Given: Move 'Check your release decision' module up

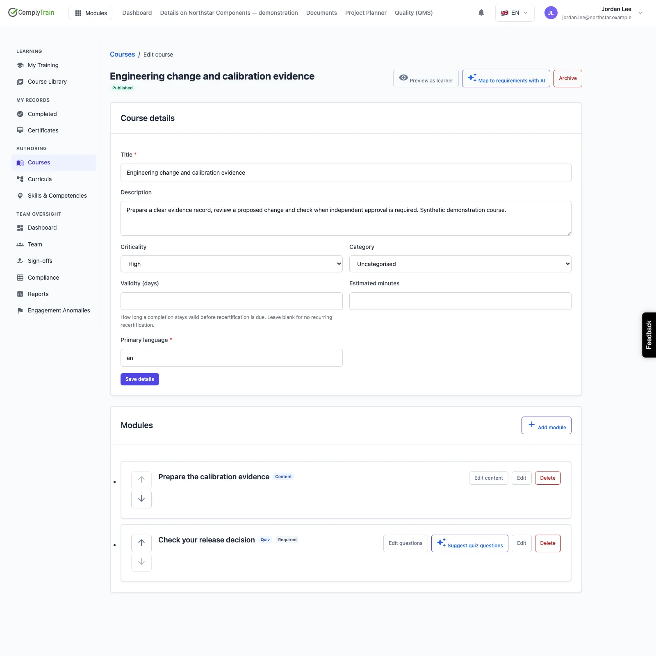Looking at the screenshot, I should click(x=141, y=543).
